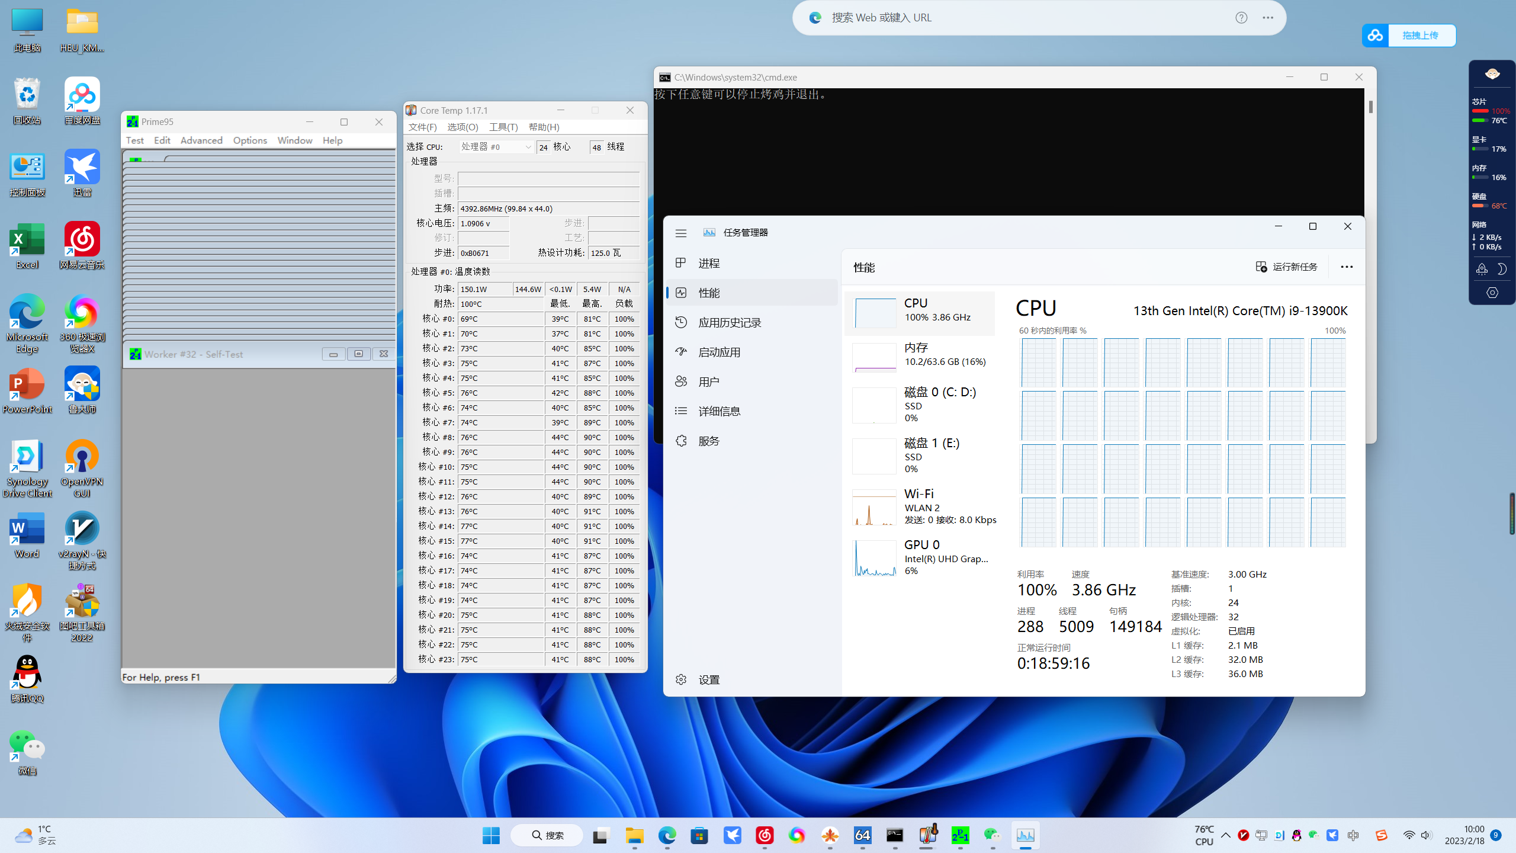This screenshot has height=853, width=1516.
Task: Open Core Temp 文件(F) menu
Action: [422, 127]
